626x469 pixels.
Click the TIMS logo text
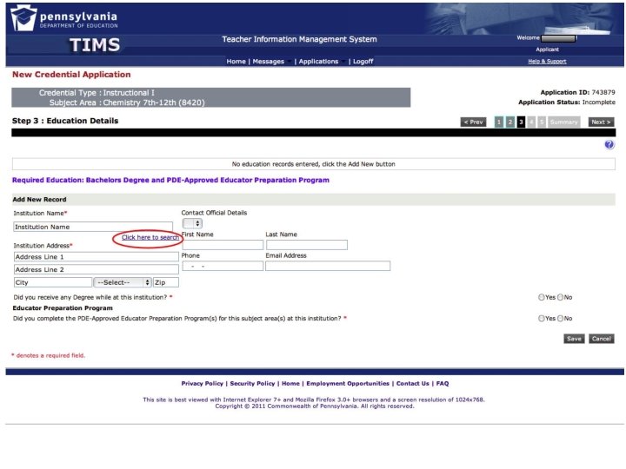click(95, 44)
